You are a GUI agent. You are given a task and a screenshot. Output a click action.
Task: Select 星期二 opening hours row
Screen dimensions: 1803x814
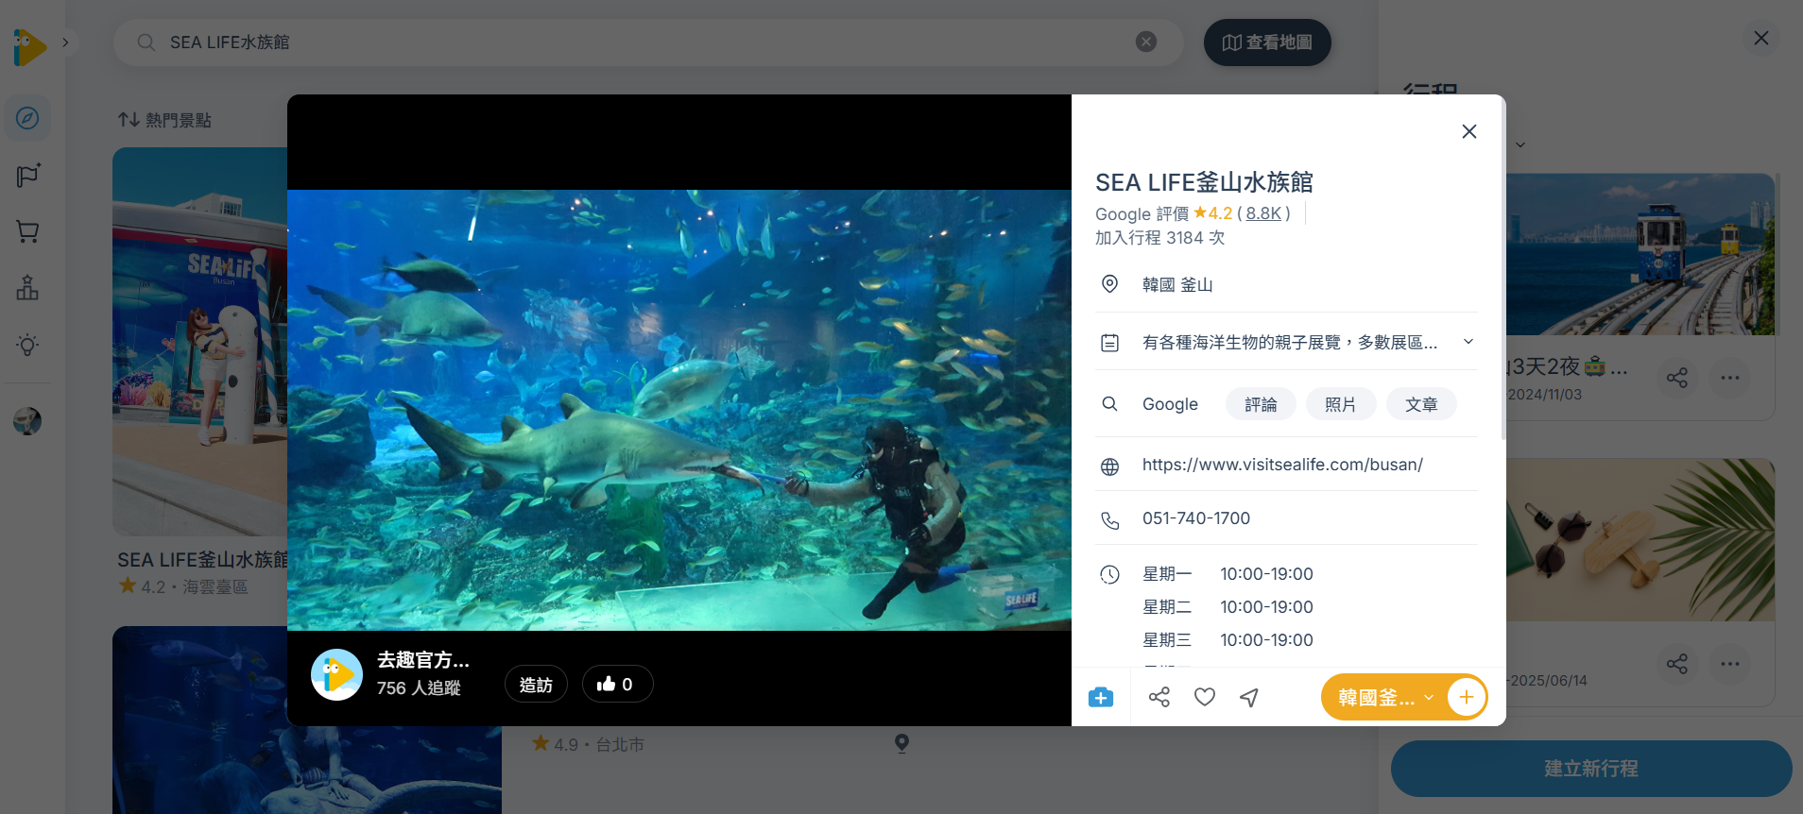click(x=1228, y=607)
